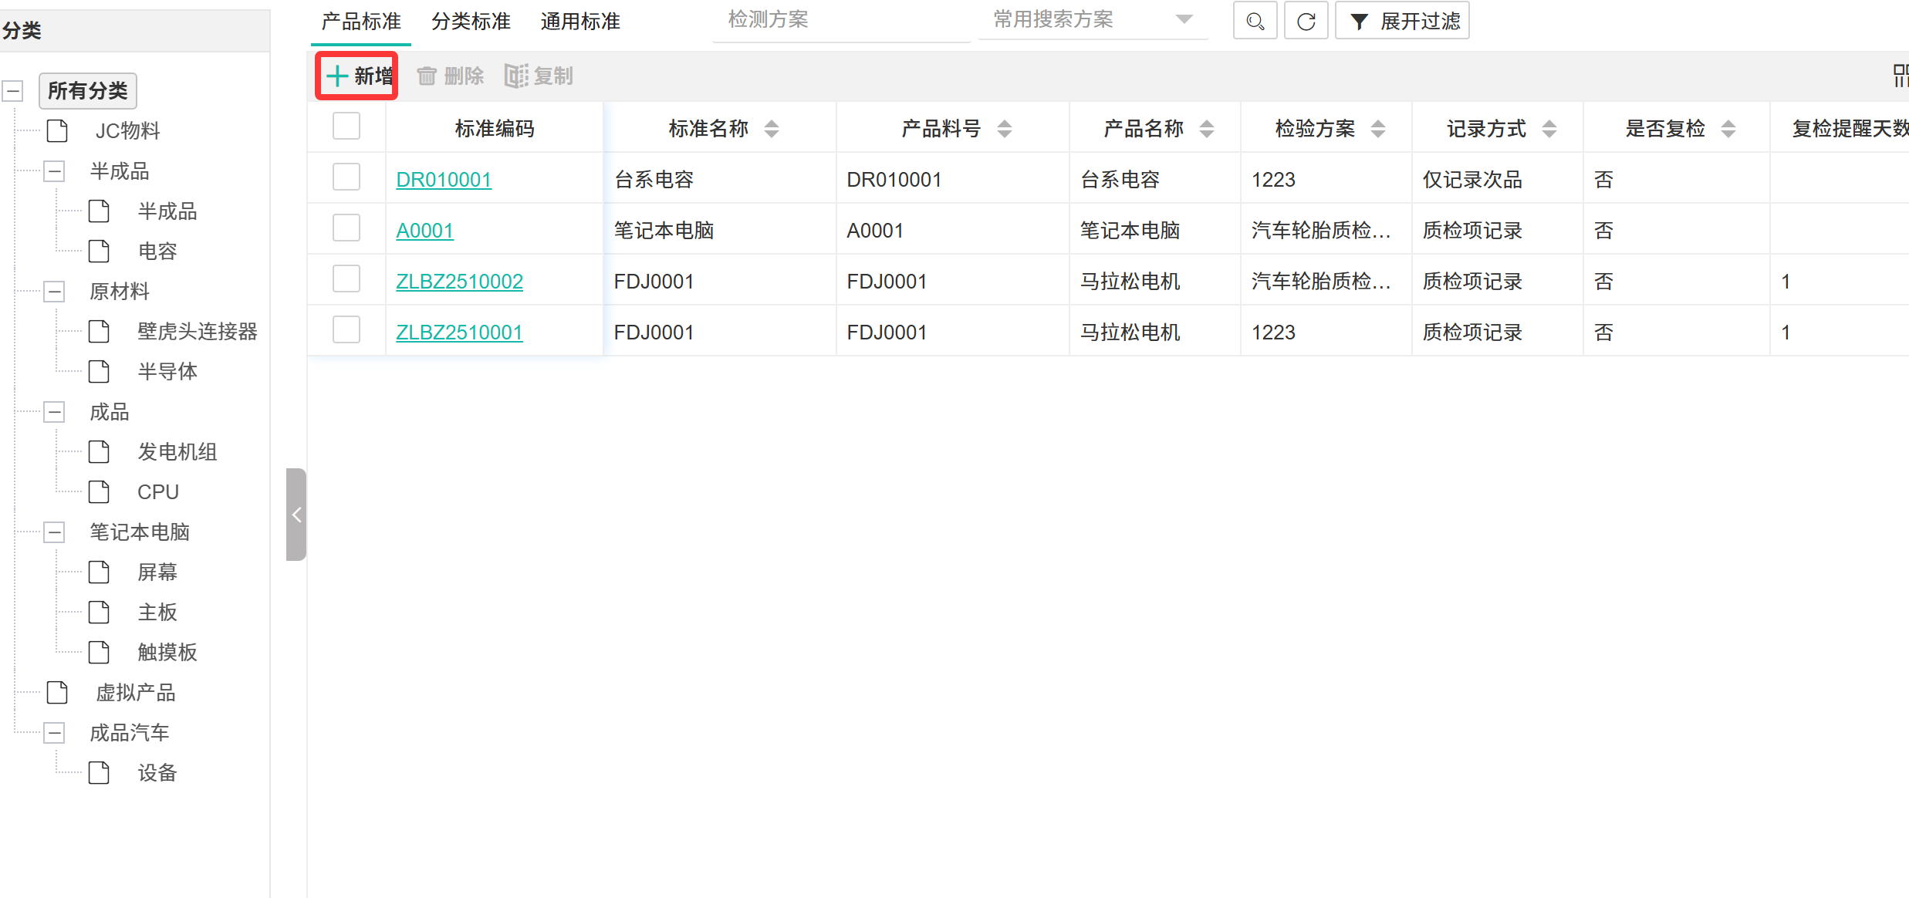
Task: Collapse the 原材料 tree node
Action: [54, 292]
